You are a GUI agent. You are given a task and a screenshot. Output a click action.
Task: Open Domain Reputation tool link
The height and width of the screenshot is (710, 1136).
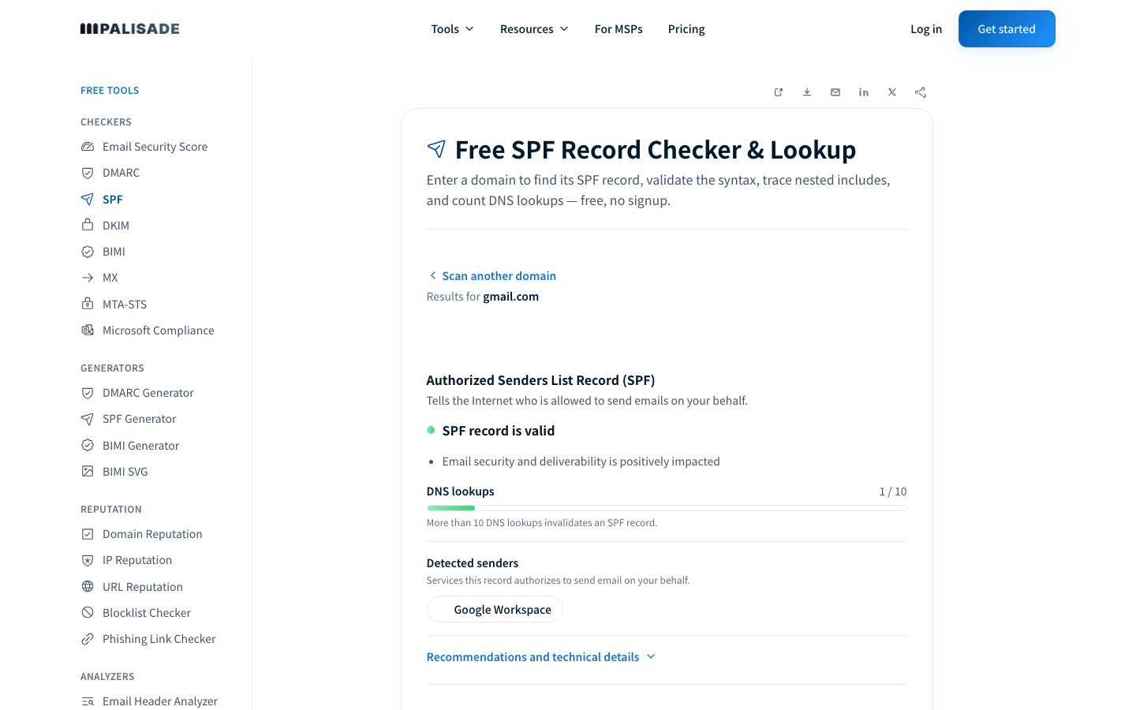point(152,534)
